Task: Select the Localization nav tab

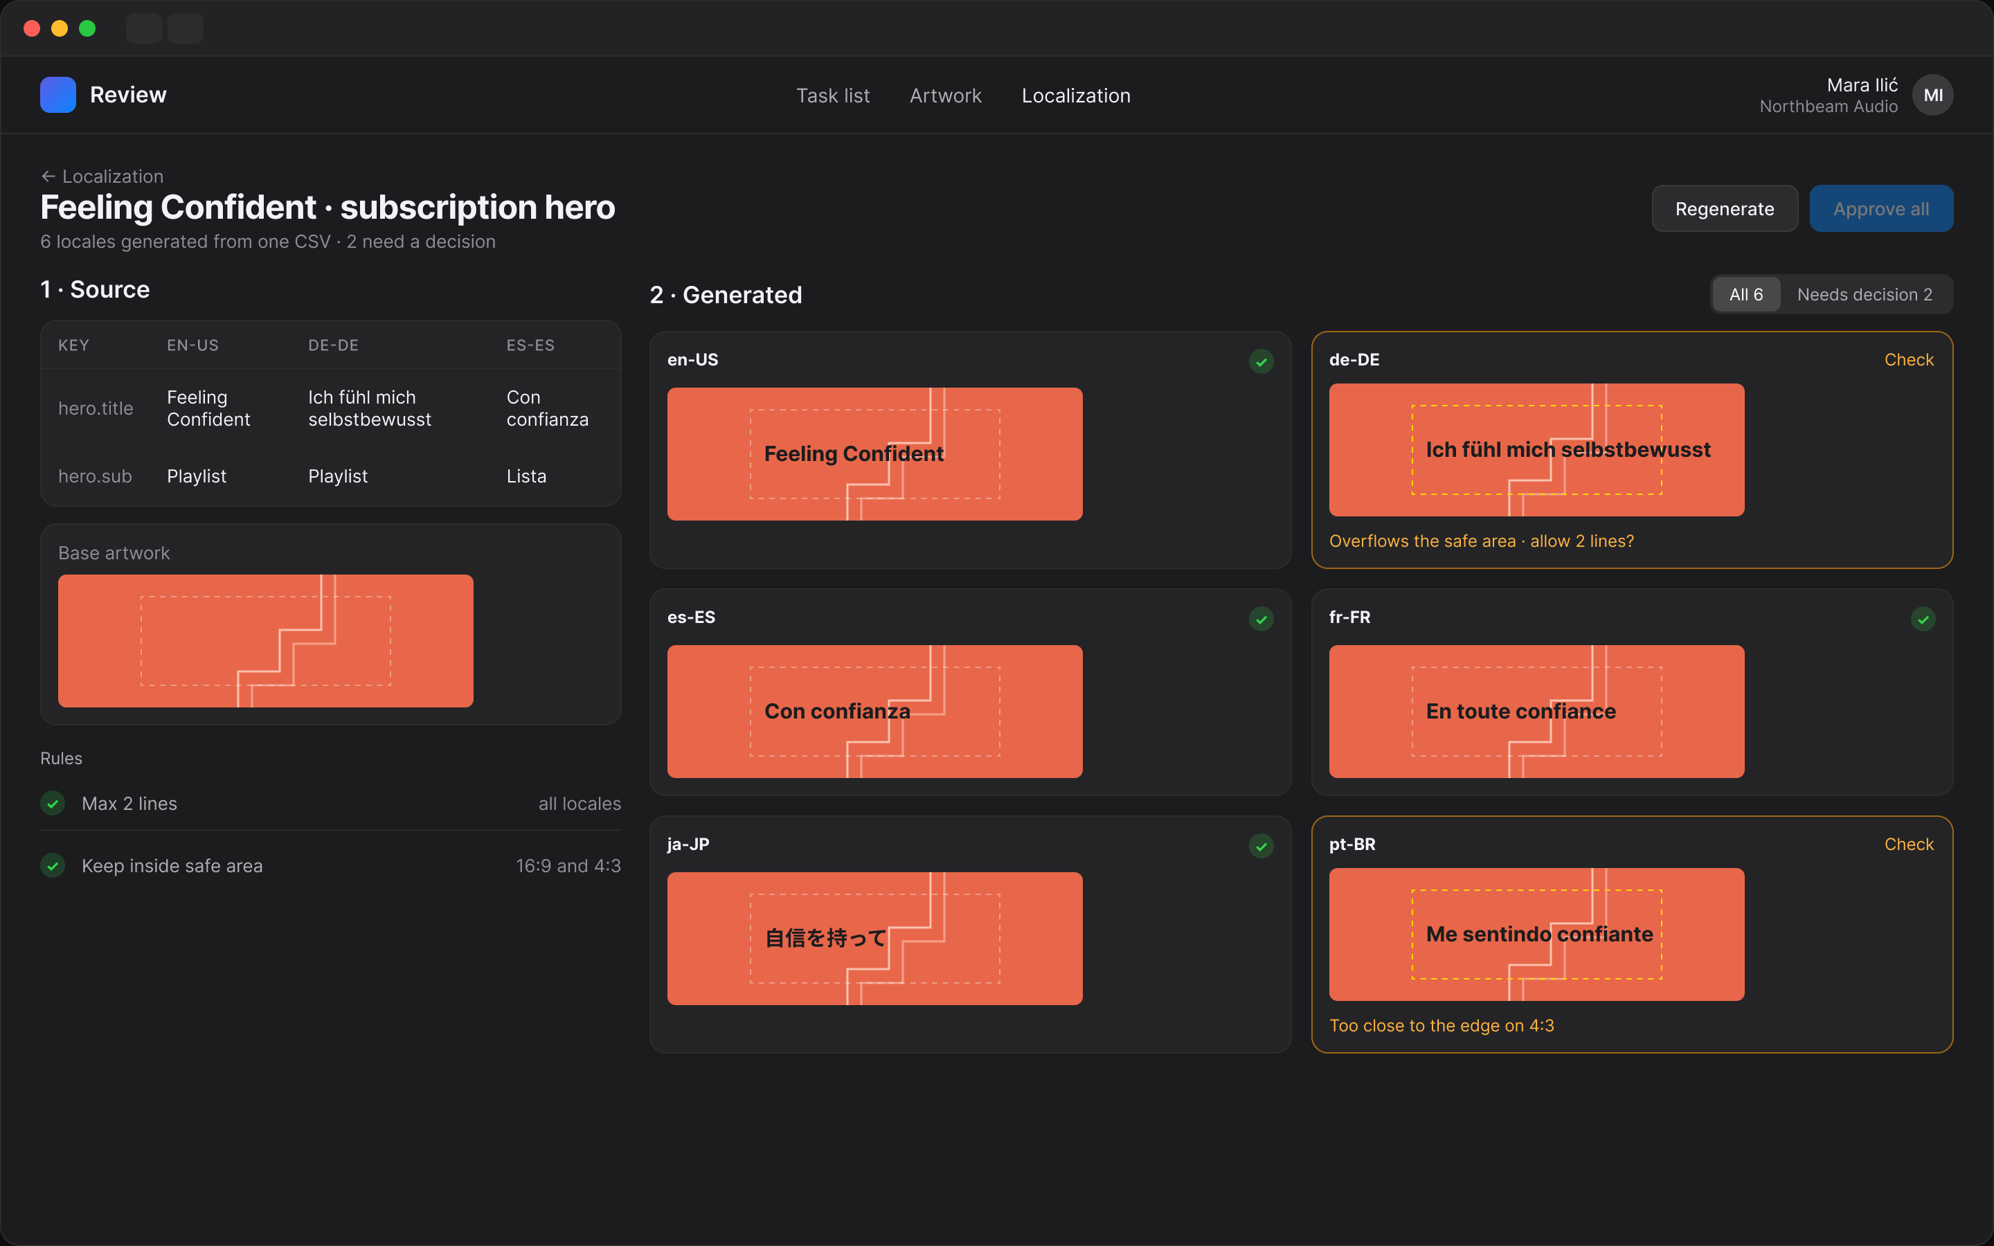Action: 1076,96
